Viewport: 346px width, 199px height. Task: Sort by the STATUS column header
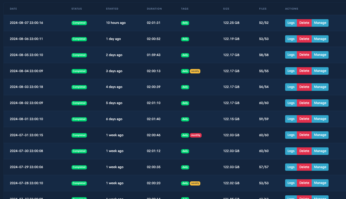click(76, 9)
